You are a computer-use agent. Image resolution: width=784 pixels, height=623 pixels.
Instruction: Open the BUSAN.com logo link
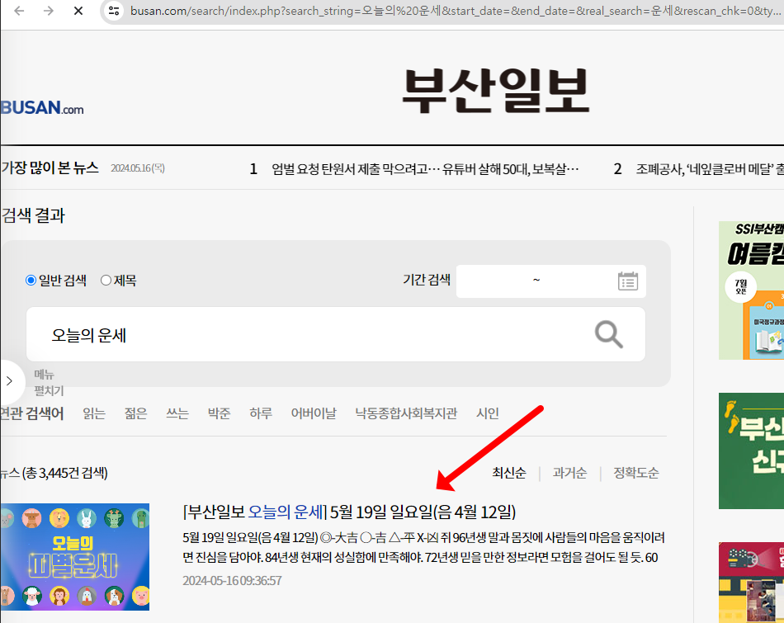coord(42,107)
